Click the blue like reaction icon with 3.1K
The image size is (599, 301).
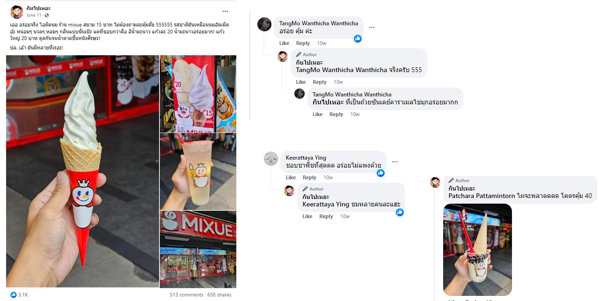[x=13, y=294]
